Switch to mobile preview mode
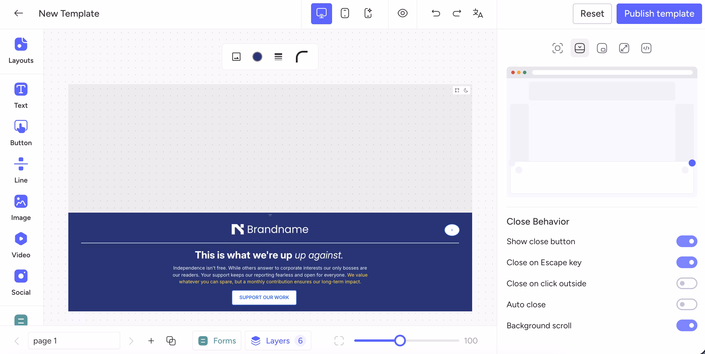Viewport: 705px width, 354px height. [345, 13]
